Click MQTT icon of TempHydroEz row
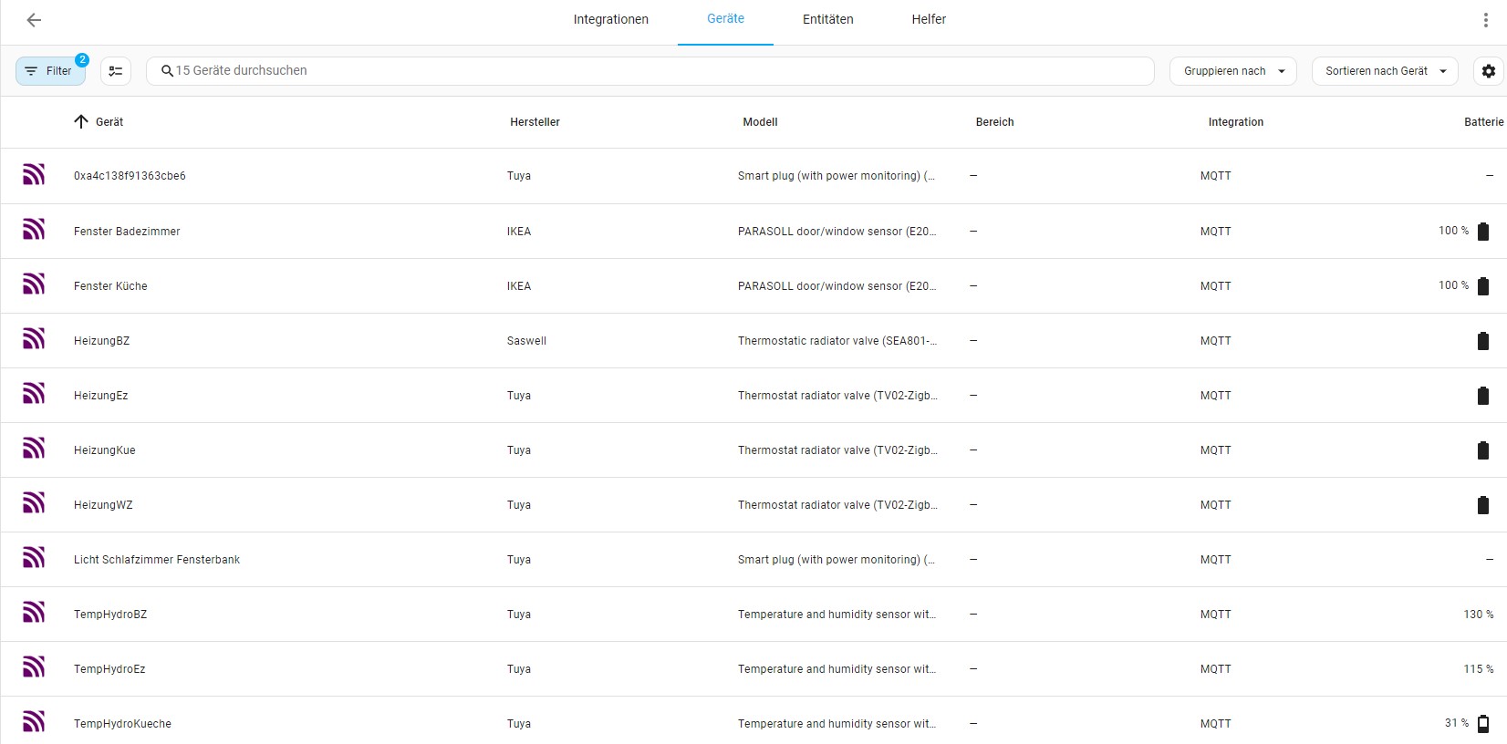The width and height of the screenshot is (1507, 744). click(34, 666)
